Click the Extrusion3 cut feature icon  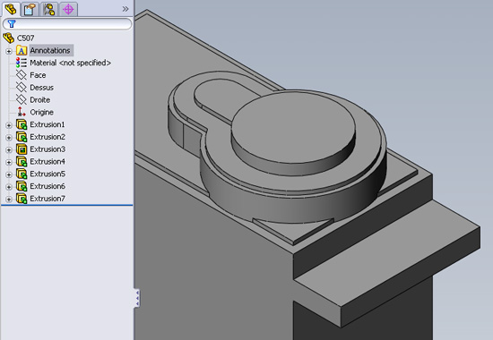click(22, 149)
